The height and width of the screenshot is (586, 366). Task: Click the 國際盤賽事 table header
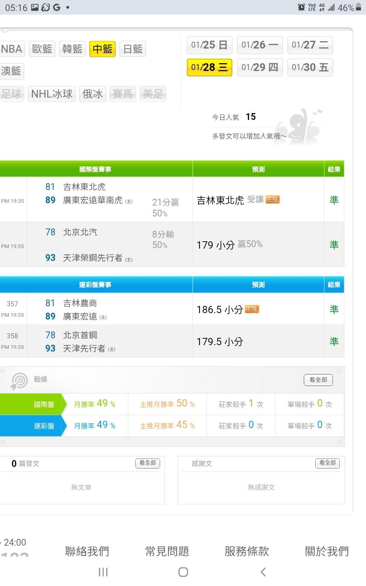coord(96,169)
